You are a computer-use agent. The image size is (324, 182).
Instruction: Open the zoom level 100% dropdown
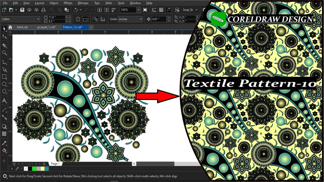[138, 10]
